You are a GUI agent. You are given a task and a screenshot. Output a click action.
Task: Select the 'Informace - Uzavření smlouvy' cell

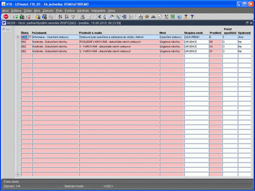(55, 37)
